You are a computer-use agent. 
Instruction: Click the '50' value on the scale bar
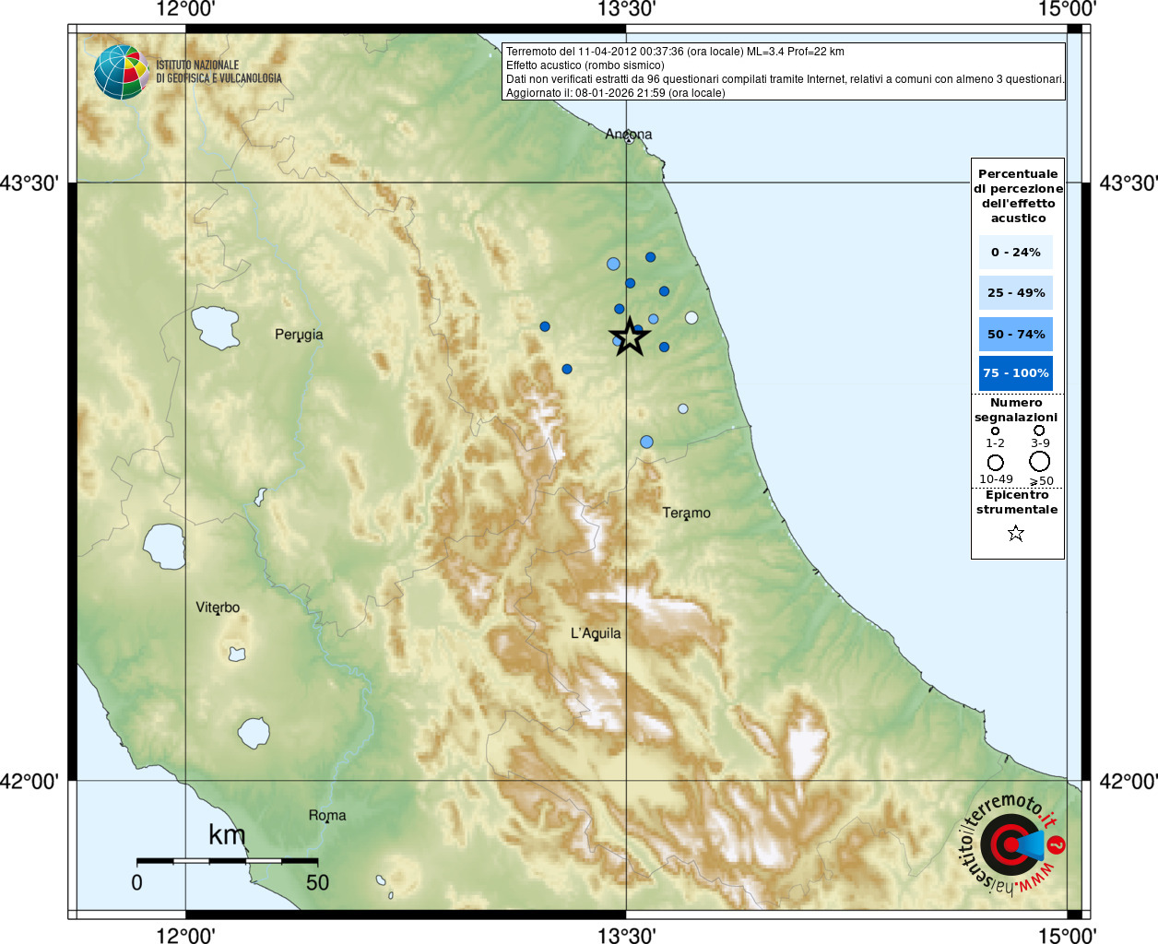point(317,882)
